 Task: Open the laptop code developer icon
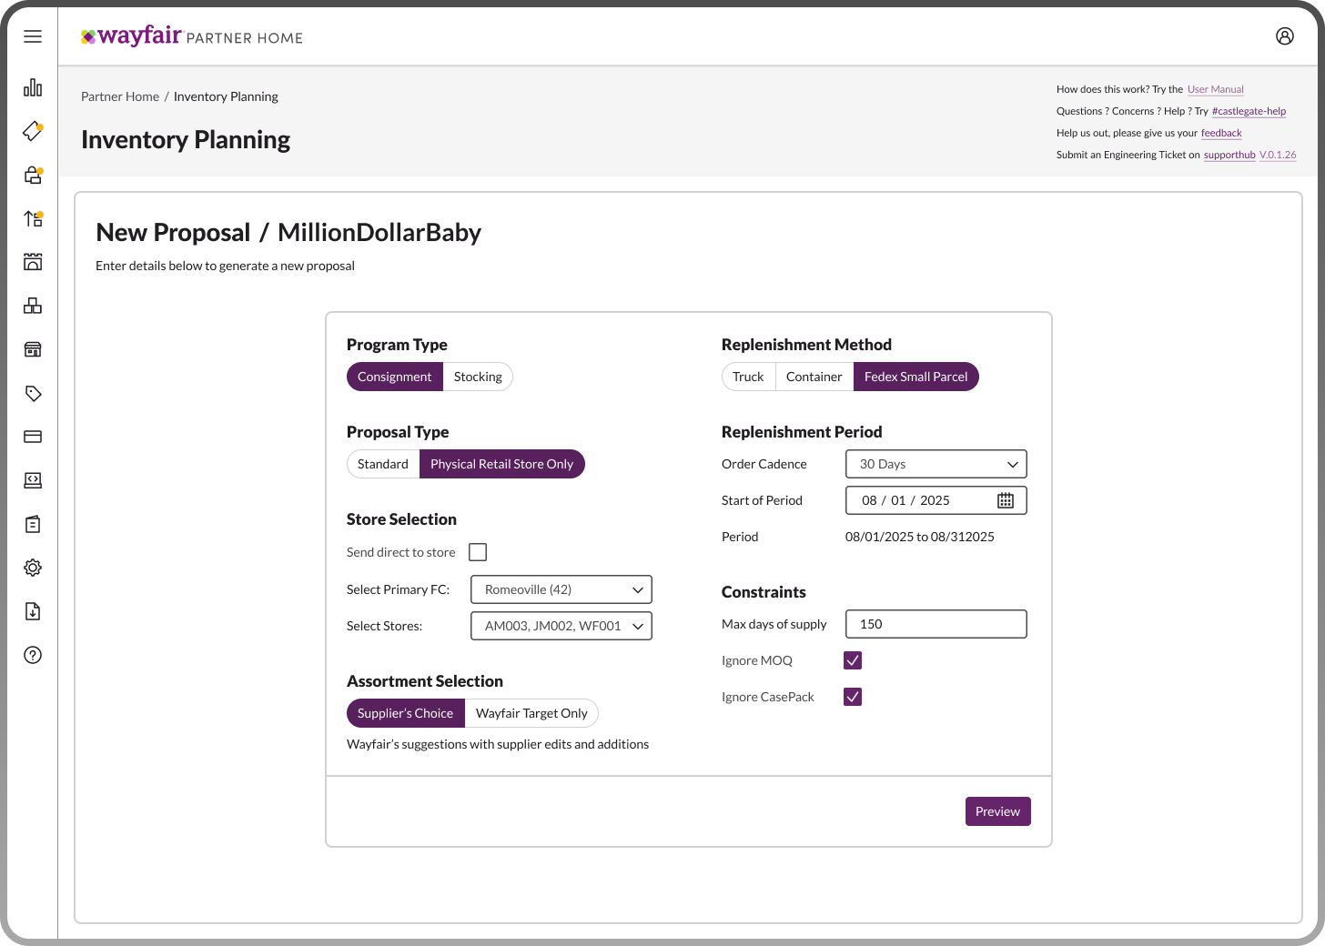tap(33, 480)
